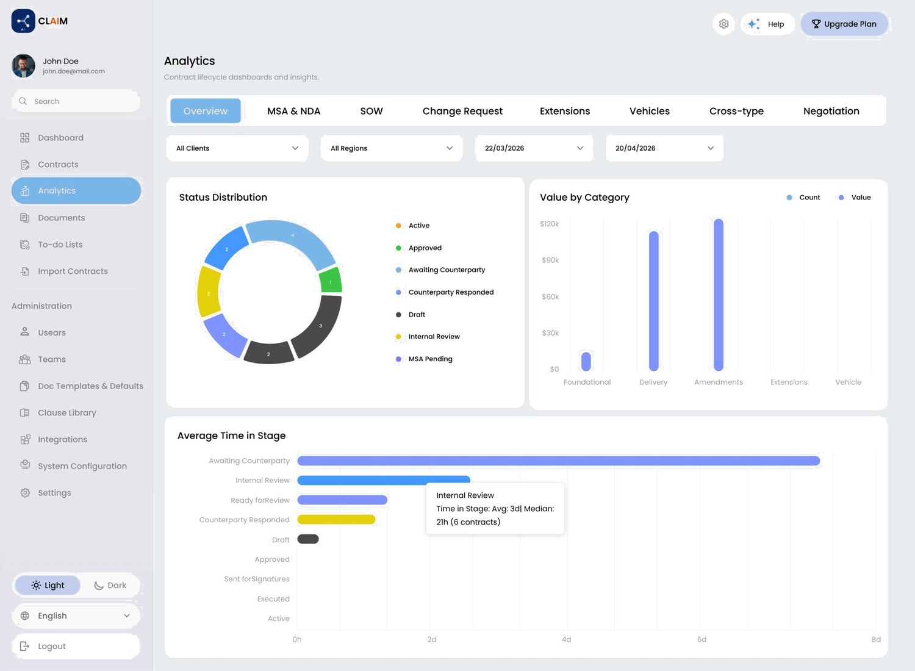Open the Clause Library icon
Viewport: 915px width, 671px height.
click(25, 413)
